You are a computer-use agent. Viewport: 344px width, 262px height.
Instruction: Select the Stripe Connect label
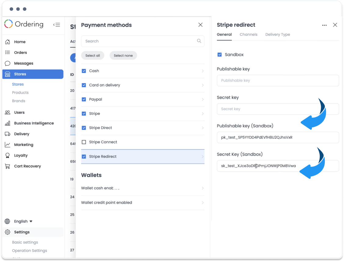[x=103, y=142]
